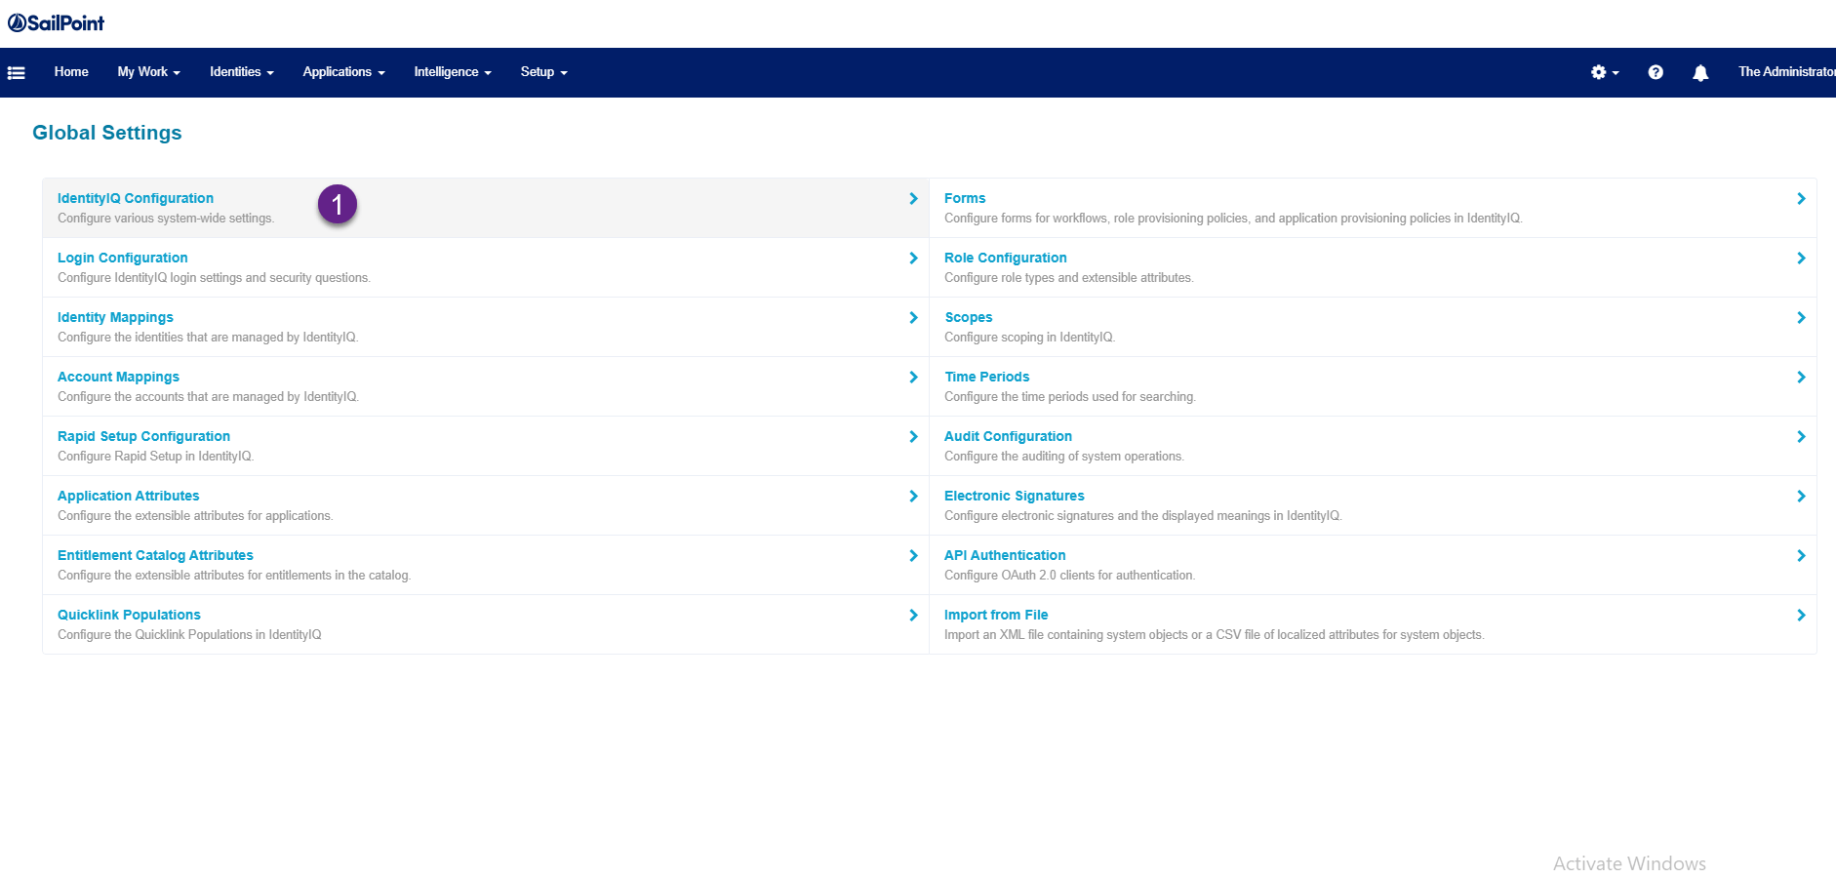Click 'Configure OAuth 2.0 clients for authentication.' text
1836x879 pixels.
point(1069,576)
